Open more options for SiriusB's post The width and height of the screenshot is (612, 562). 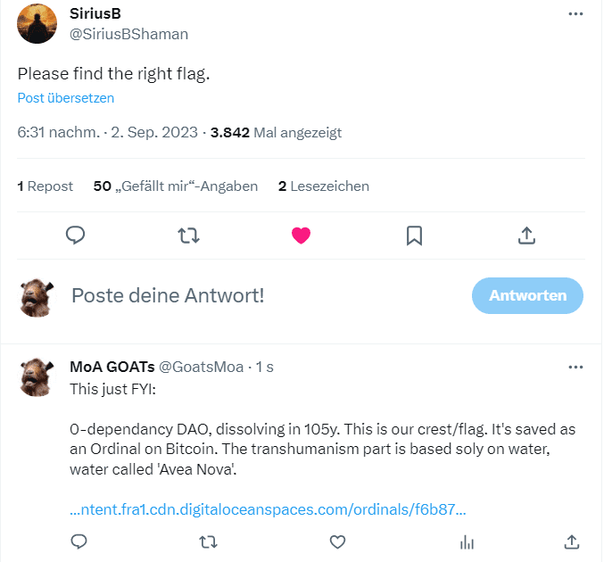[x=576, y=14]
